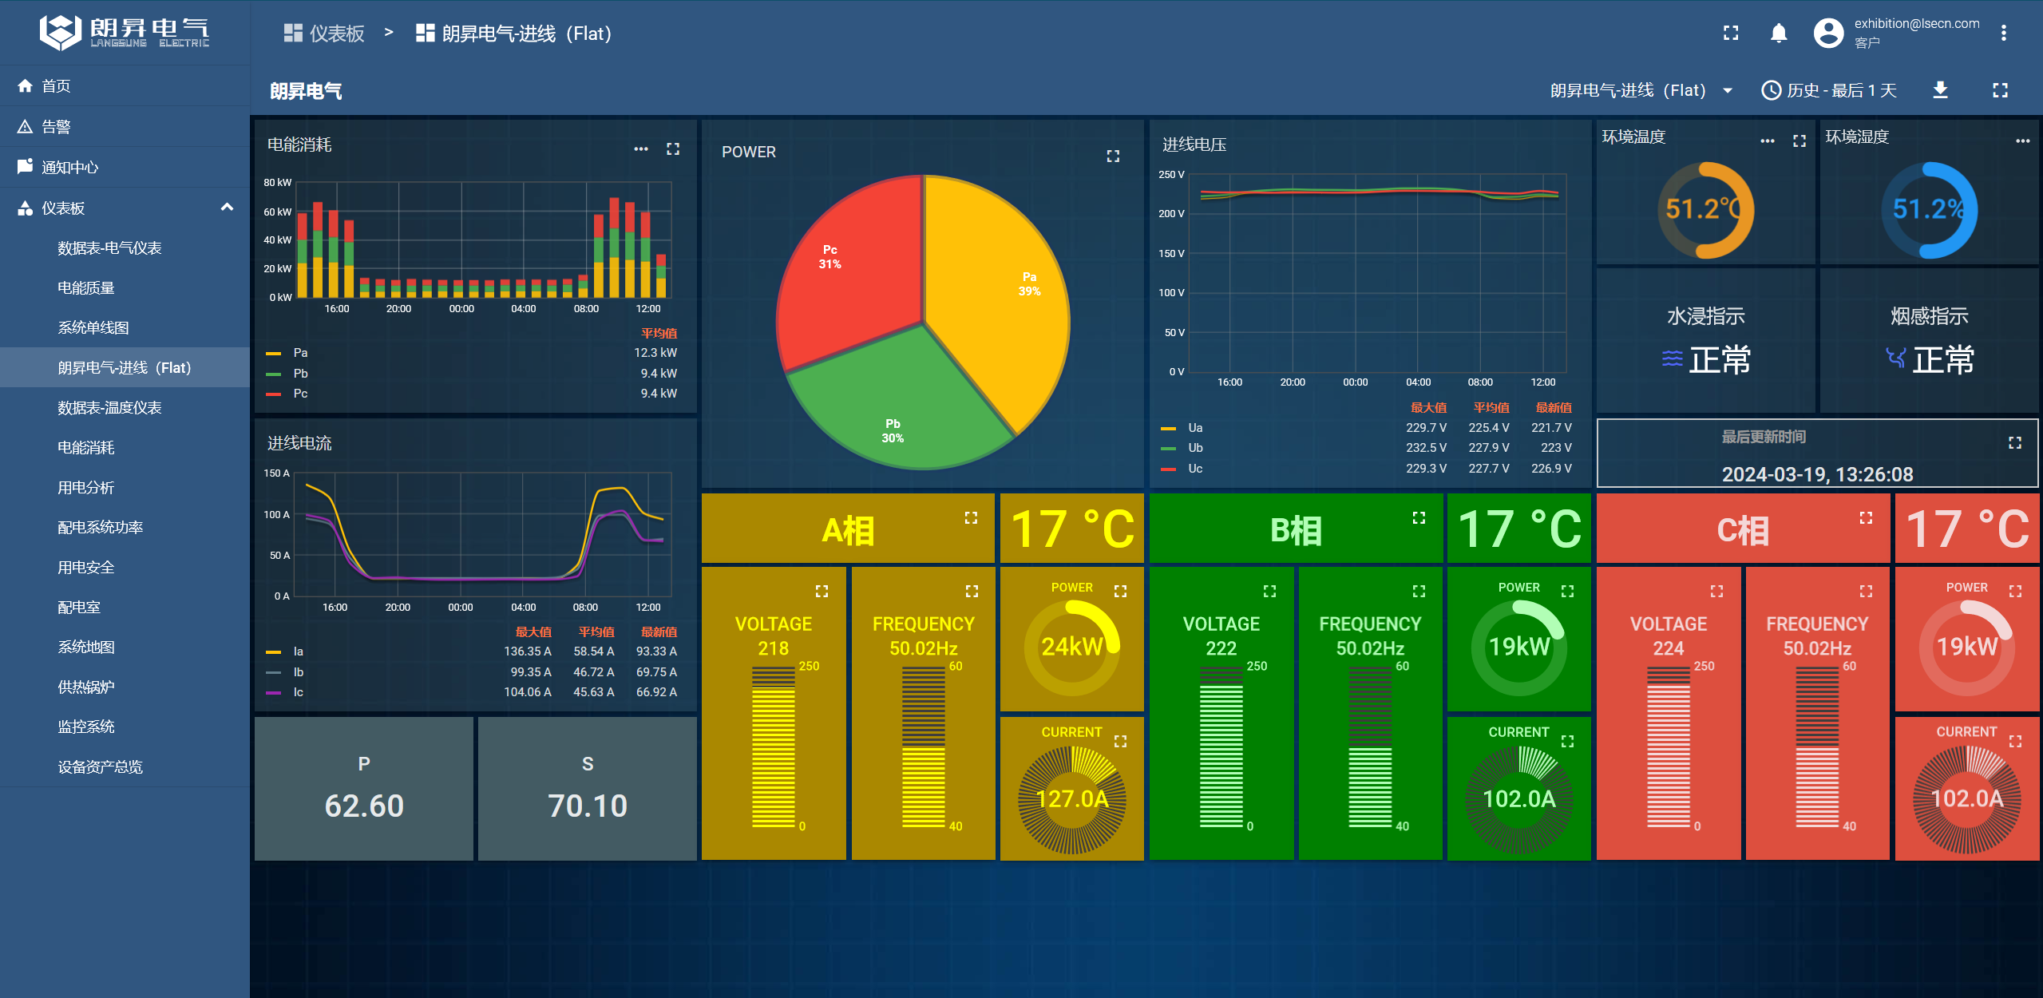Open the 电能消耗 widget options (three dots)
Viewport: 2043px width, 998px height.
point(640,149)
